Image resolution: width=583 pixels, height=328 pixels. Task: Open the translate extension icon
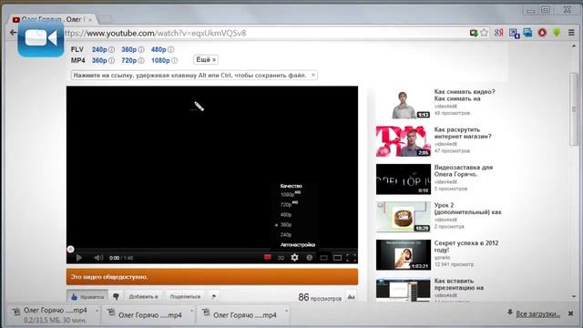coord(515,33)
